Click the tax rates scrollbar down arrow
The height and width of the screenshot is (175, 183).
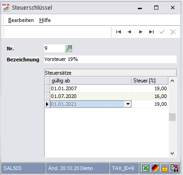pos(172,153)
